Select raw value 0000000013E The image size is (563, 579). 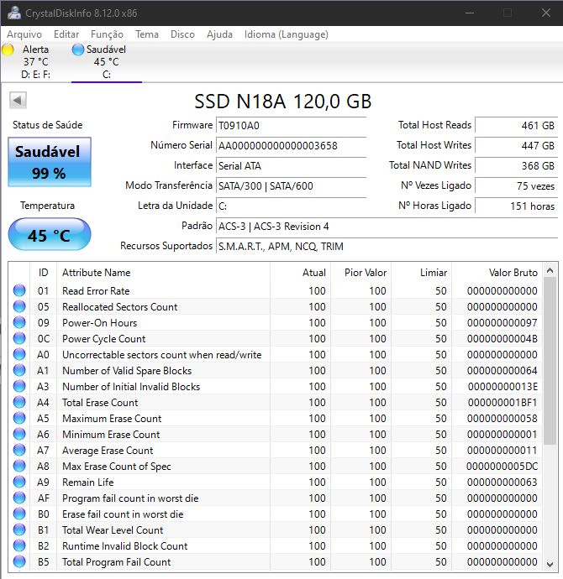pyautogui.click(x=502, y=387)
